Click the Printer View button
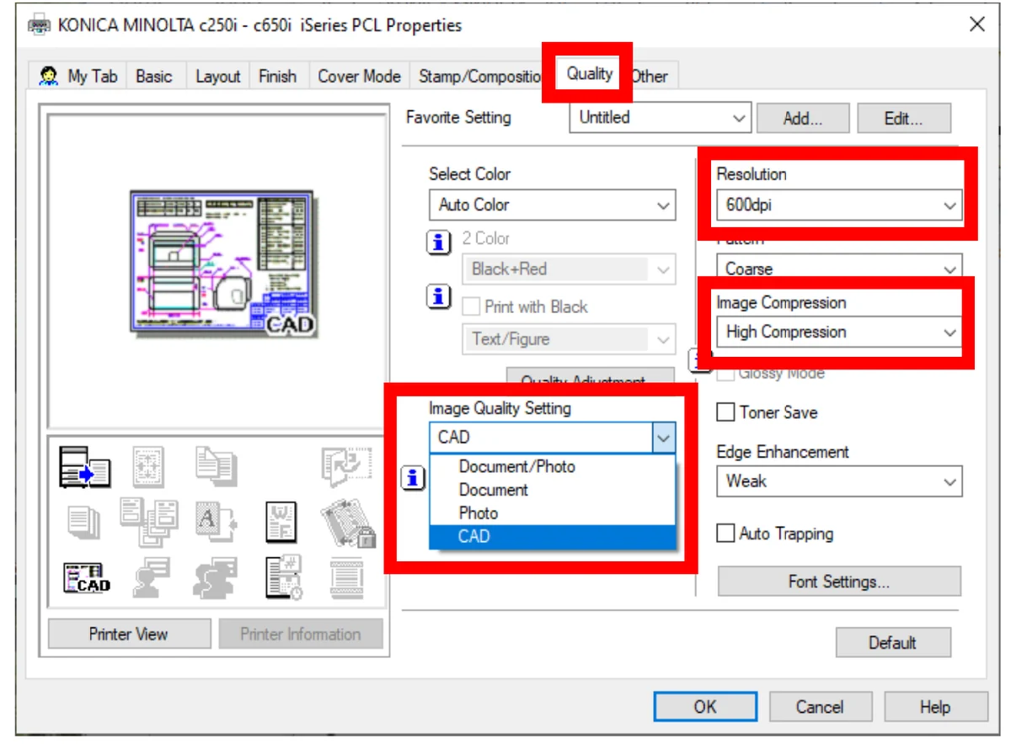This screenshot has width=1011, height=749. pyautogui.click(x=129, y=634)
